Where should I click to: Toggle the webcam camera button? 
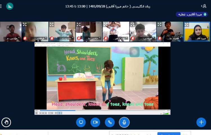pyautogui.click(x=95, y=122)
